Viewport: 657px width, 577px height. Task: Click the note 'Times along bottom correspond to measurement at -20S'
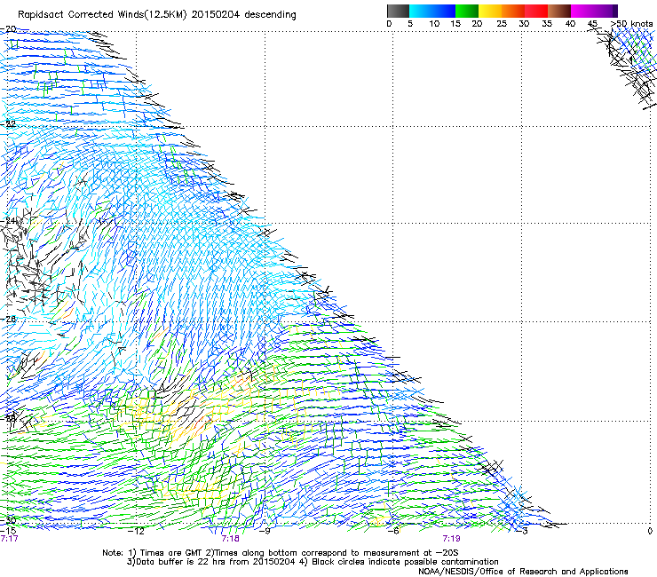(x=336, y=553)
